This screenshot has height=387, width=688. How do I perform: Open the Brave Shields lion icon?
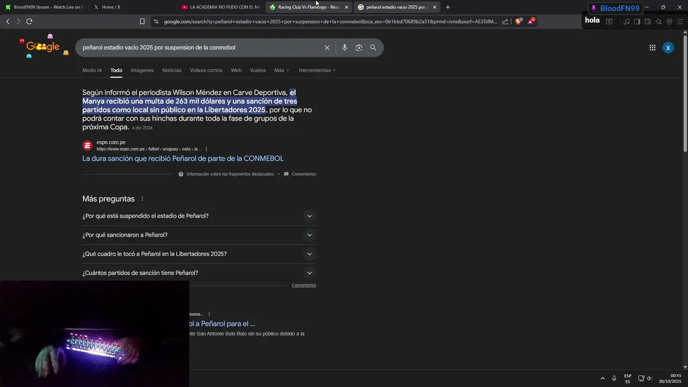coord(519,21)
